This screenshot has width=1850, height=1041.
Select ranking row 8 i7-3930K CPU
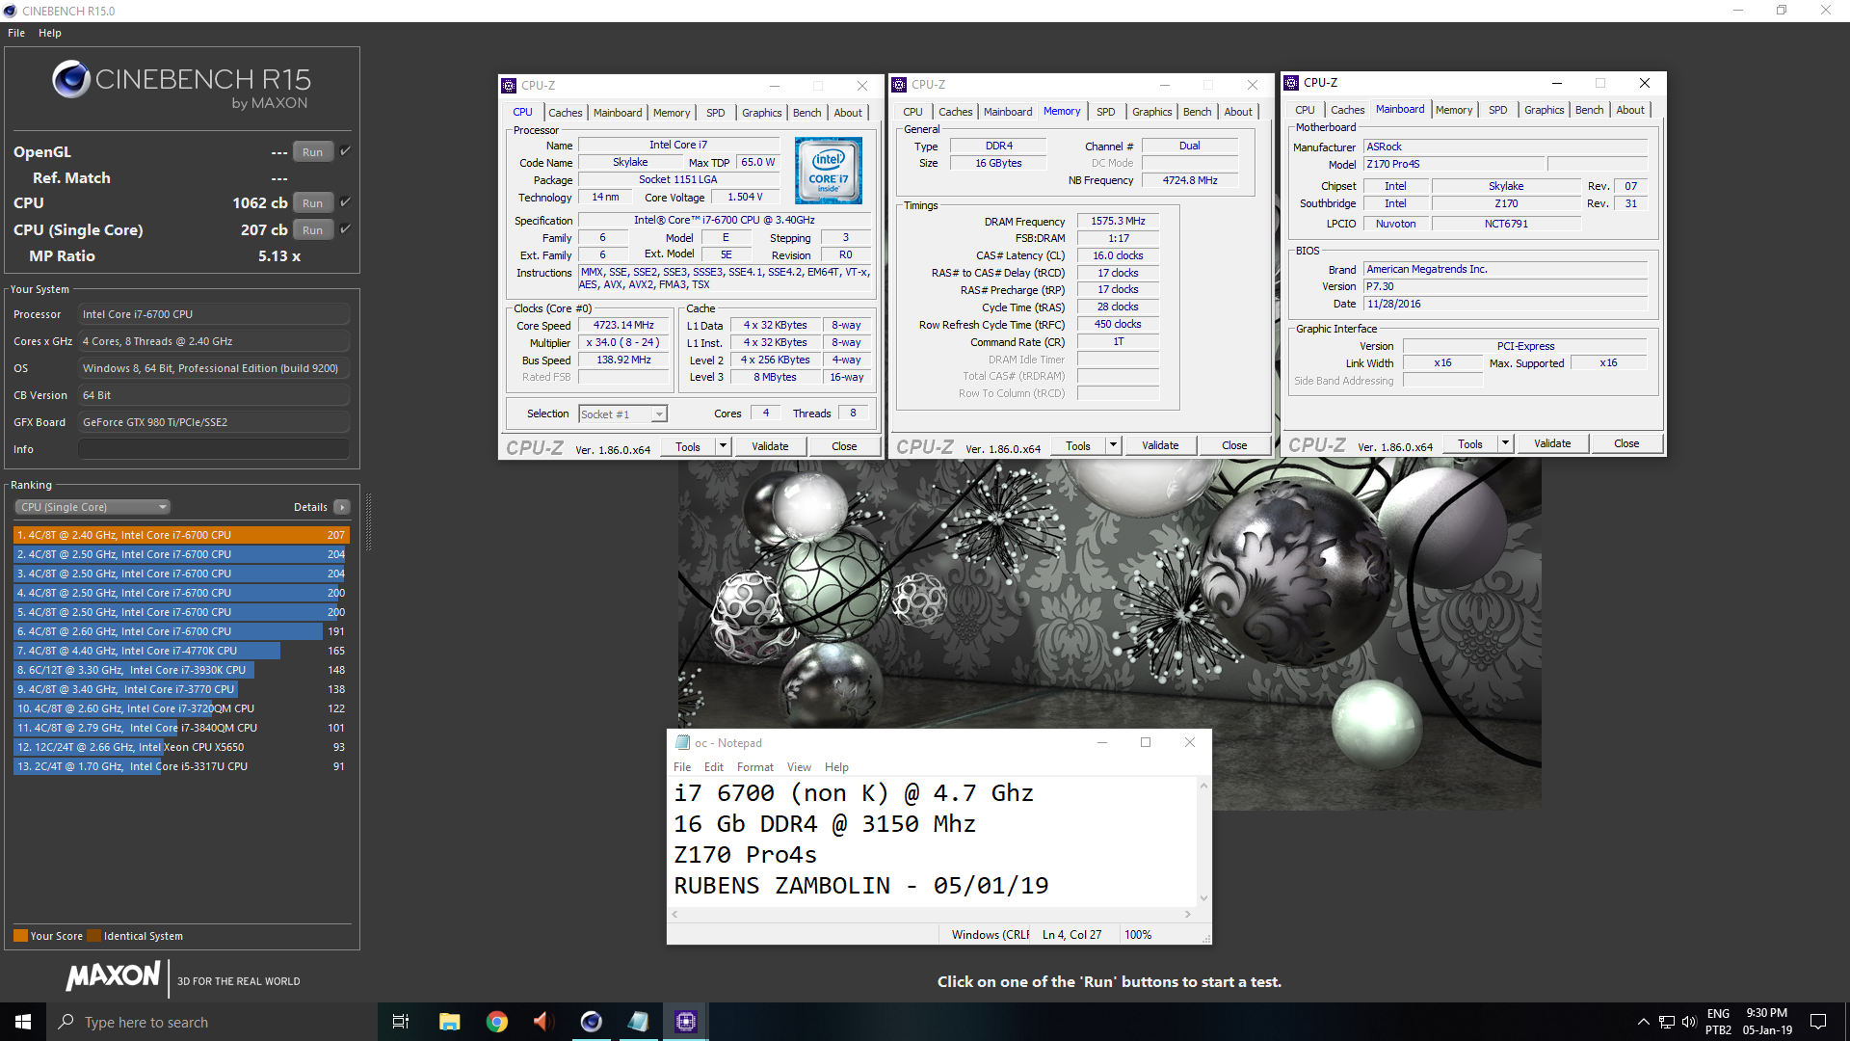(181, 670)
